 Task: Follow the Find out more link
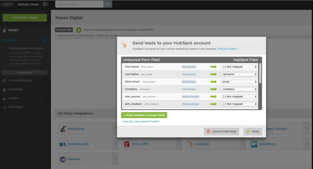227,49
